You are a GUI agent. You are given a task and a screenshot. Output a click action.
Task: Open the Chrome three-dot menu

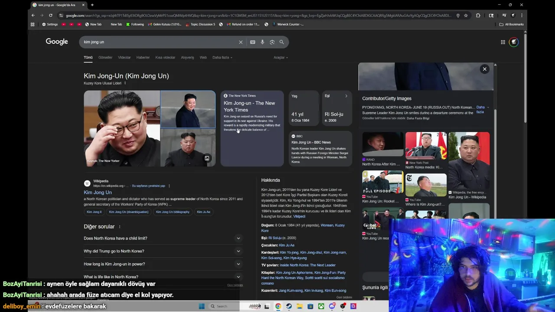(x=522, y=15)
